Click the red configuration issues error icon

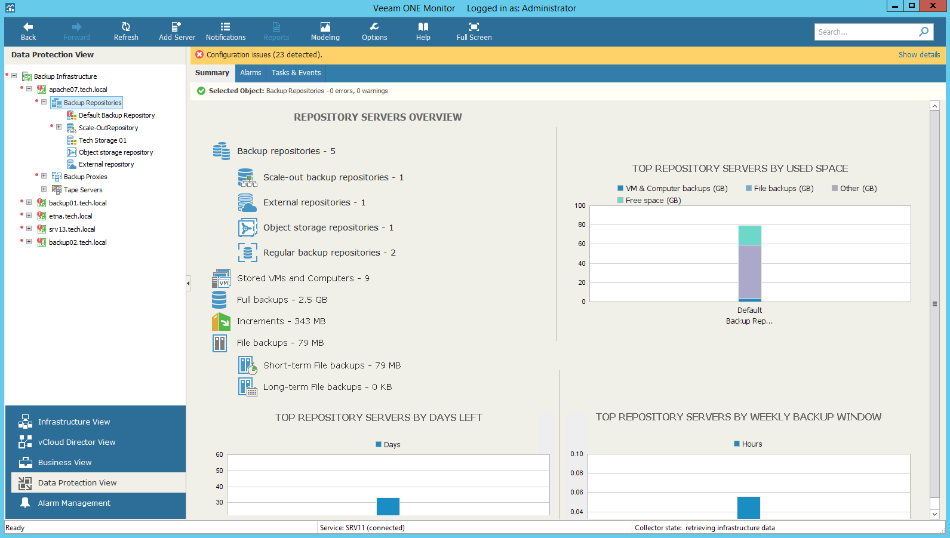point(199,54)
